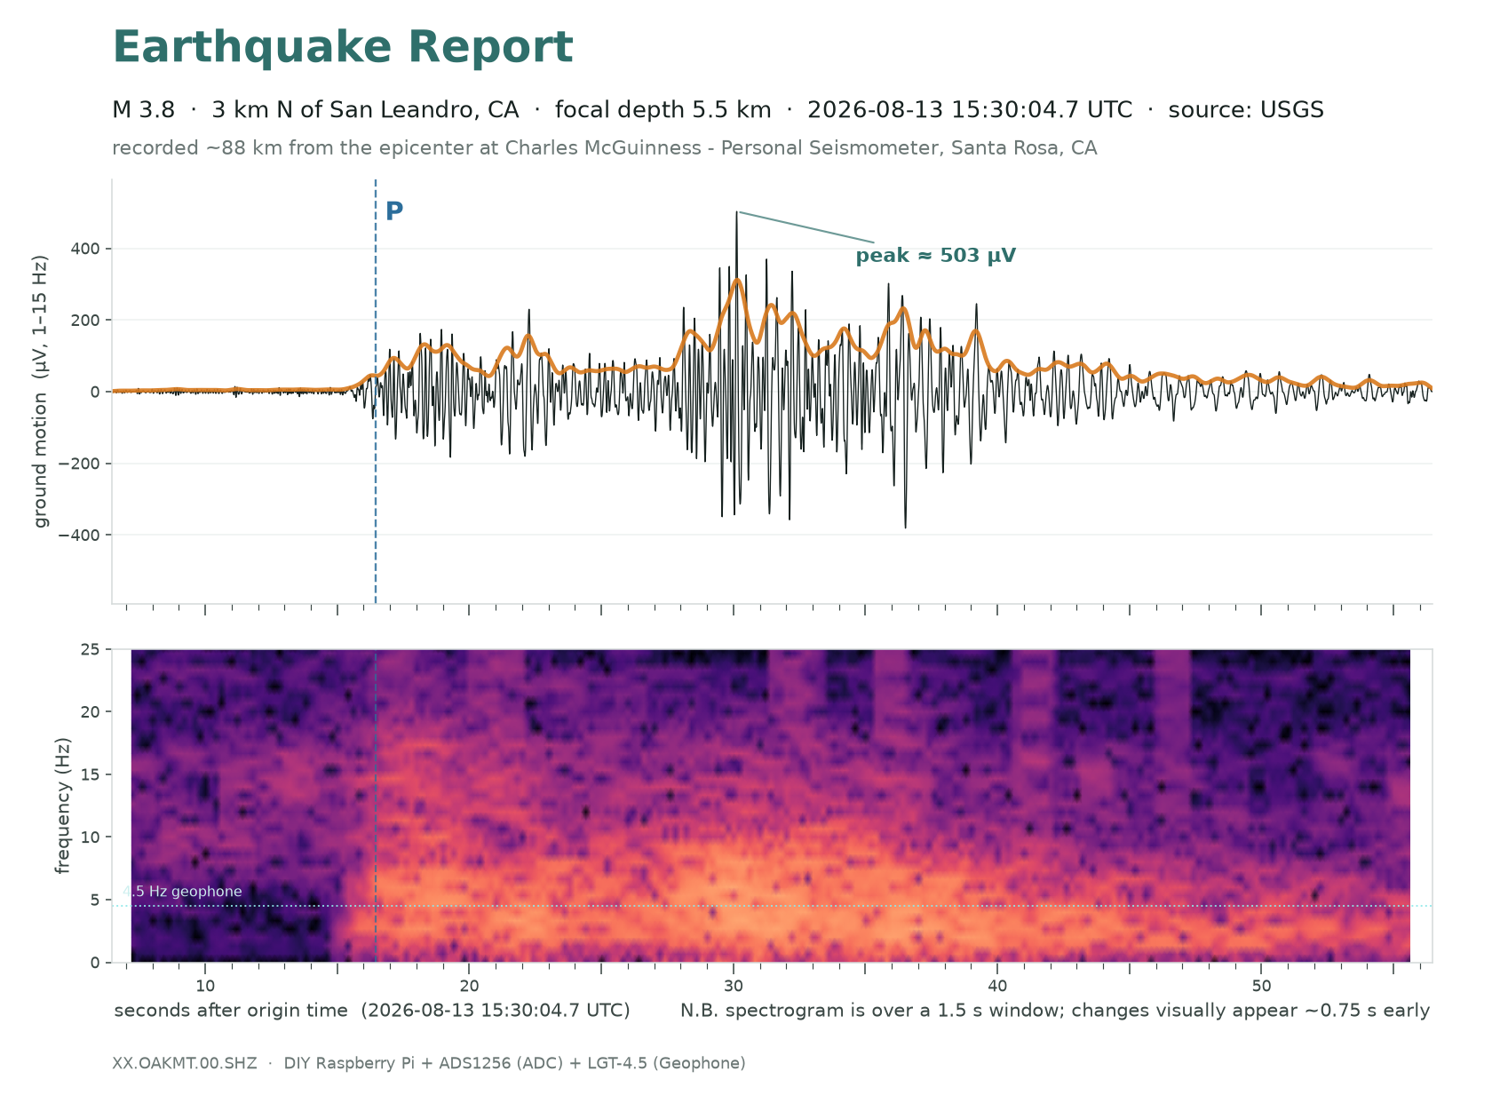Click the Earthquake Report title
The image size is (1492, 1119).
[343, 48]
